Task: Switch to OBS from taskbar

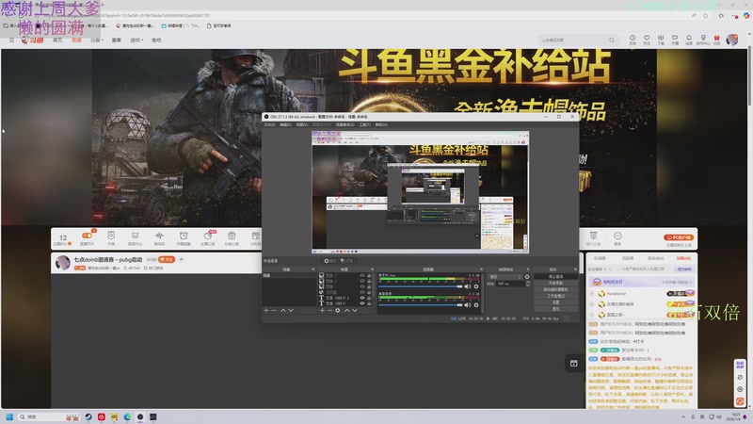Action: click(x=140, y=416)
